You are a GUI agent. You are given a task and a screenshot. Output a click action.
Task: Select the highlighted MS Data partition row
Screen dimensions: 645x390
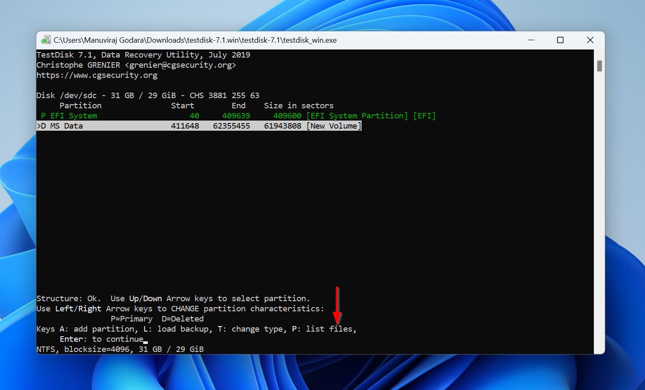click(x=199, y=126)
